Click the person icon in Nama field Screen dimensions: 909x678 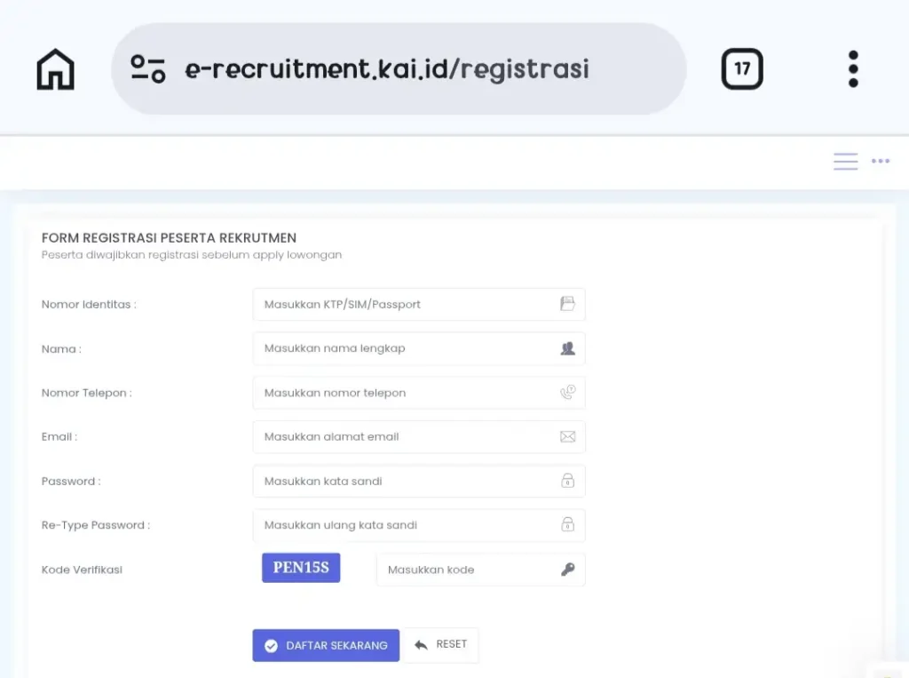[567, 348]
